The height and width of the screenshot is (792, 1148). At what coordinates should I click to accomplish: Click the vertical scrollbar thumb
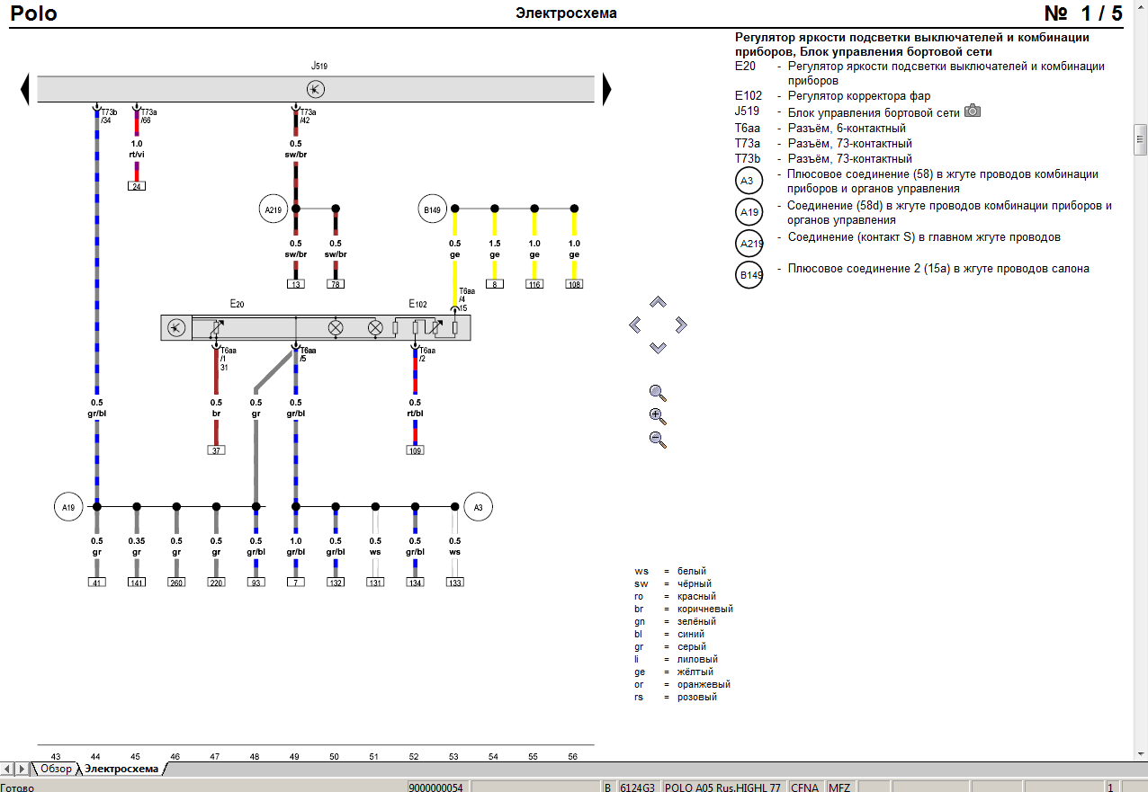click(x=1140, y=138)
